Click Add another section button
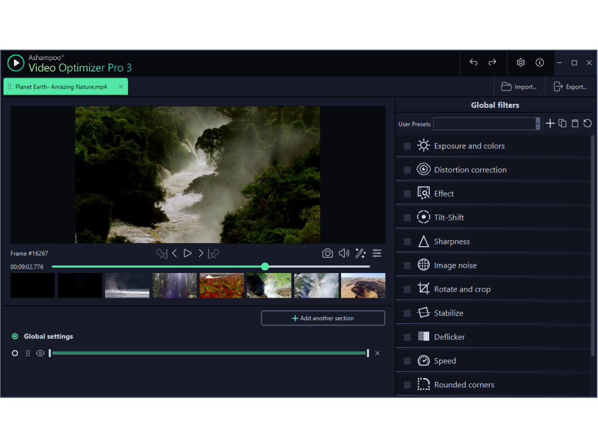This screenshot has width=598, height=448. coord(323,318)
